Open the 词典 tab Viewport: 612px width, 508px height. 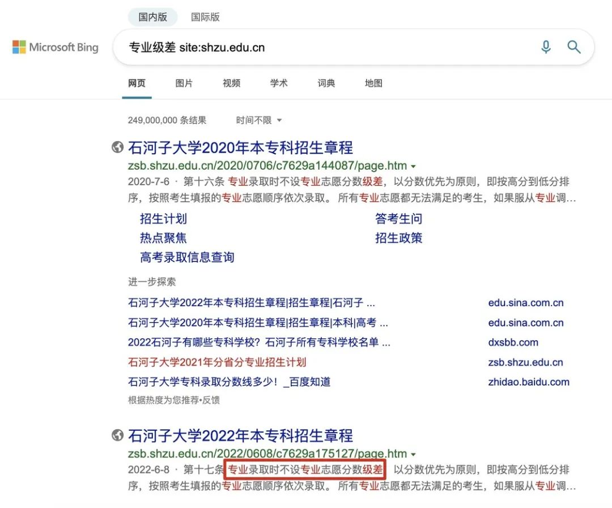pos(326,83)
